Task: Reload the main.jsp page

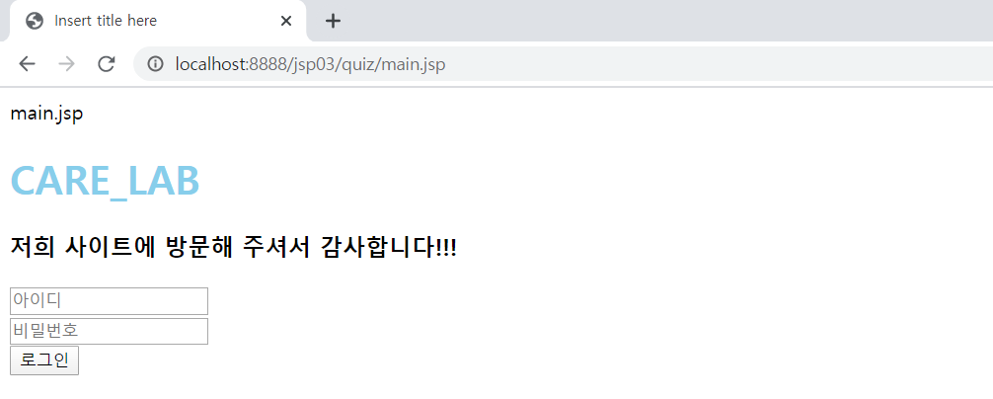Action: (x=106, y=64)
